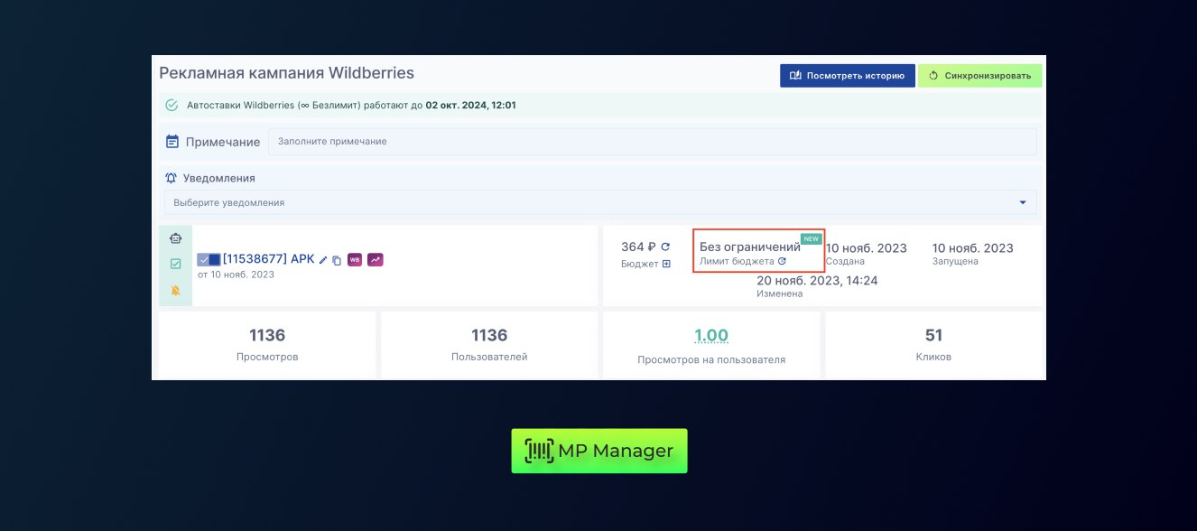Copy campaign using the duplicate icon
The width and height of the screenshot is (1197, 531).
[x=337, y=260]
